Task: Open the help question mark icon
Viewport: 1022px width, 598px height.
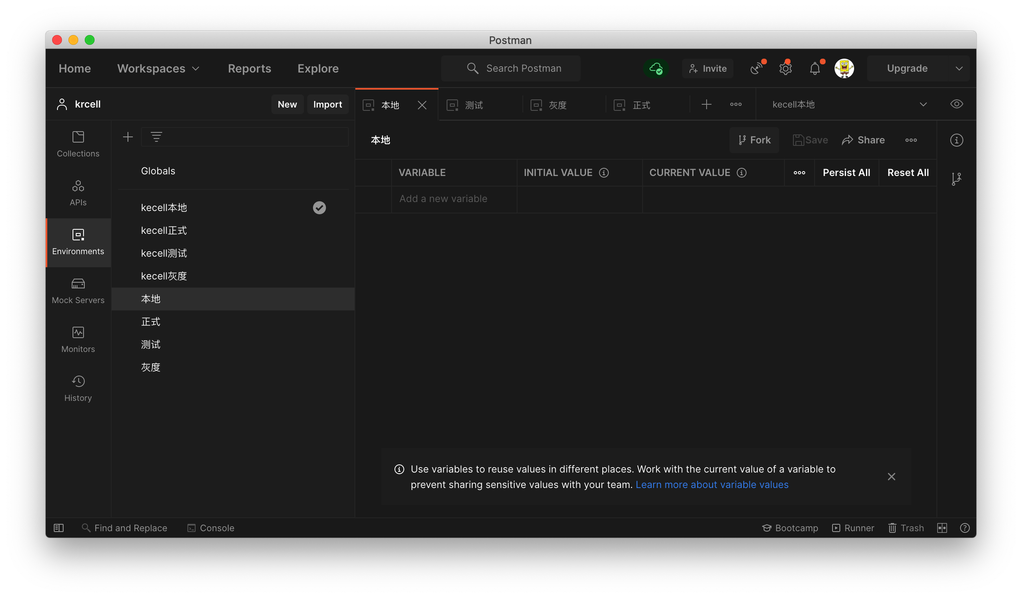Action: pyautogui.click(x=965, y=528)
